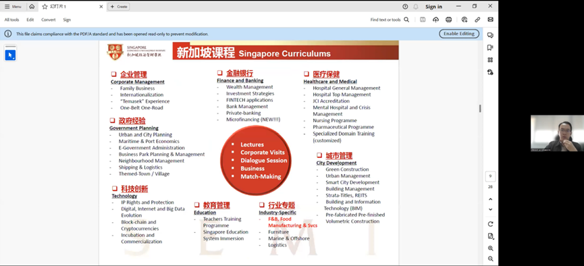This screenshot has width=584, height=266.
Task: Go to next page arrow
Action: pos(491,209)
